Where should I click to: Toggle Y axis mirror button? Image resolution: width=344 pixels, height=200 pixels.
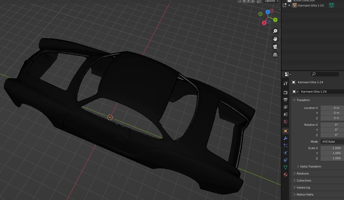[248, 1]
